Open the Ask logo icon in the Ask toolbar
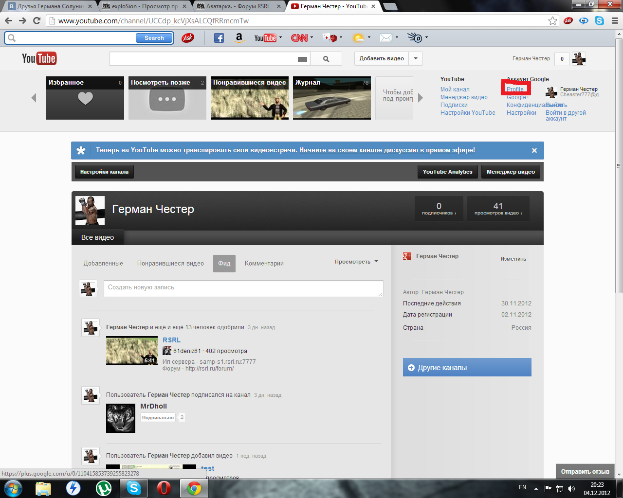 (x=187, y=38)
